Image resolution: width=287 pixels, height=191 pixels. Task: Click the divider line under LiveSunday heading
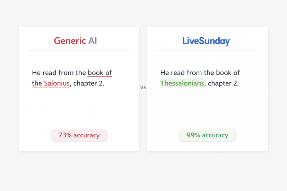pyautogui.click(x=207, y=50)
